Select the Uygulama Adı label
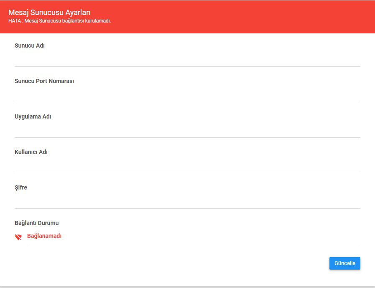The image size is (375, 288). click(33, 117)
